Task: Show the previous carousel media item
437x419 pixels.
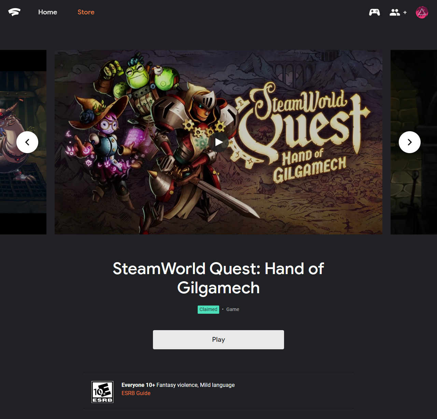Action: tap(27, 142)
